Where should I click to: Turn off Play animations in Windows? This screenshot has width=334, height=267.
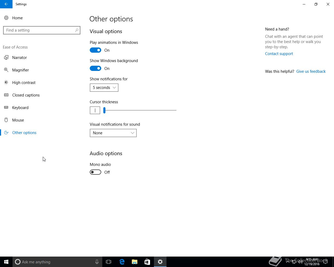96,50
